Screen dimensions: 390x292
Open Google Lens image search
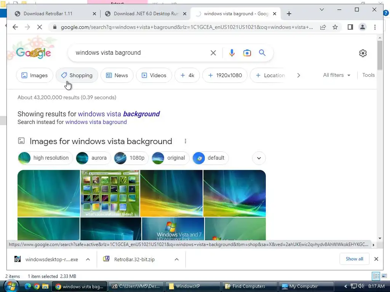[247, 53]
